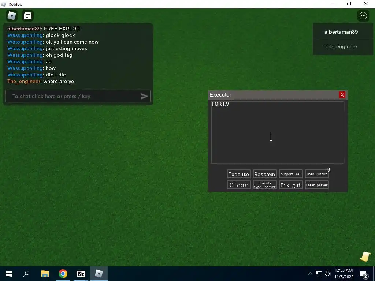Toggle Execute type: Server mode
Screen dimensions: 375x281
pyautogui.click(x=265, y=185)
